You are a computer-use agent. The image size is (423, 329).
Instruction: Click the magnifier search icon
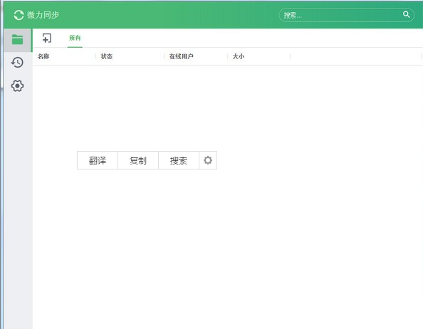coord(406,14)
